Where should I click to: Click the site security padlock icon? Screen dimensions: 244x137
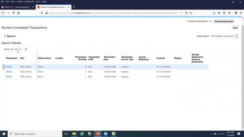(47, 13)
